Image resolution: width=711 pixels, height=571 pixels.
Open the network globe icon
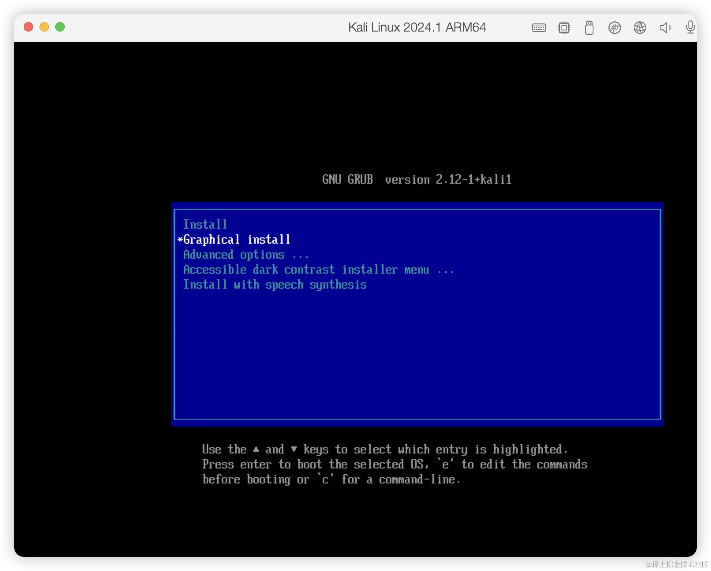point(640,28)
